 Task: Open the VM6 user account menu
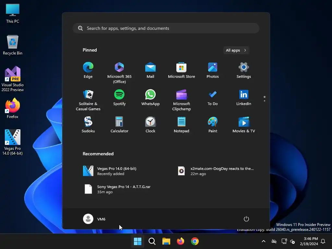[x=94, y=219]
